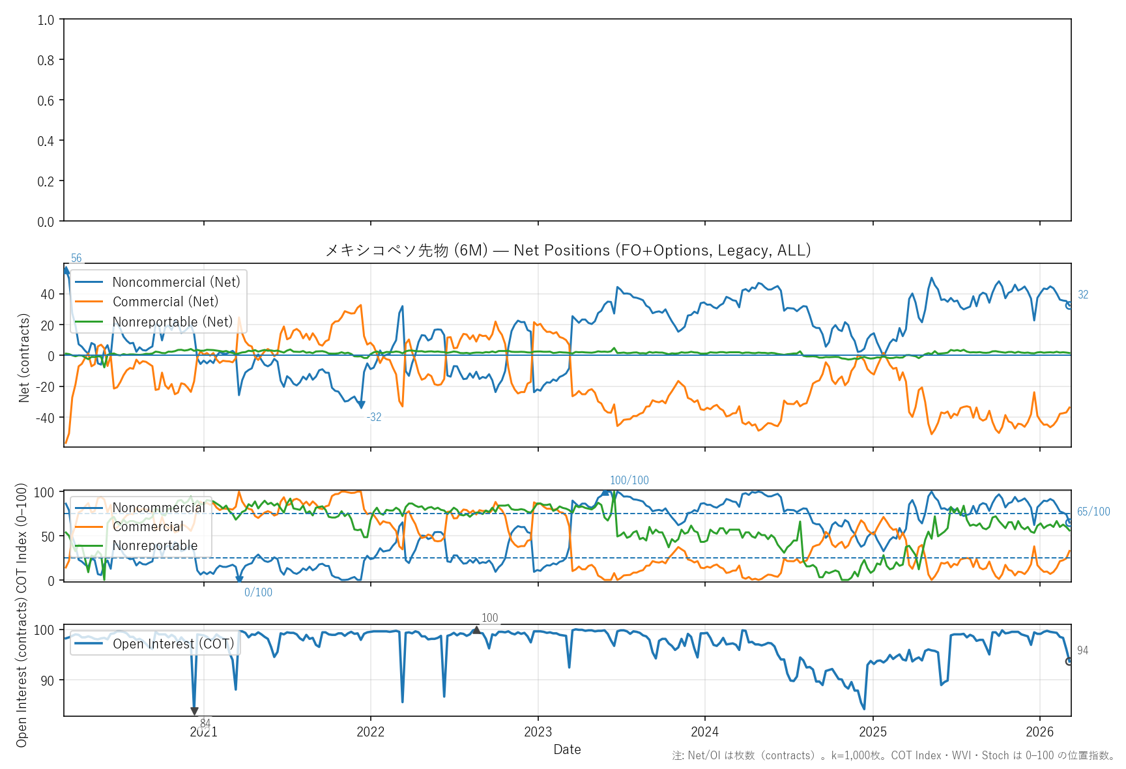Screen dimensions: 1126x769
Task: Click the 2023 tick label on Date axis
Action: 538,732
